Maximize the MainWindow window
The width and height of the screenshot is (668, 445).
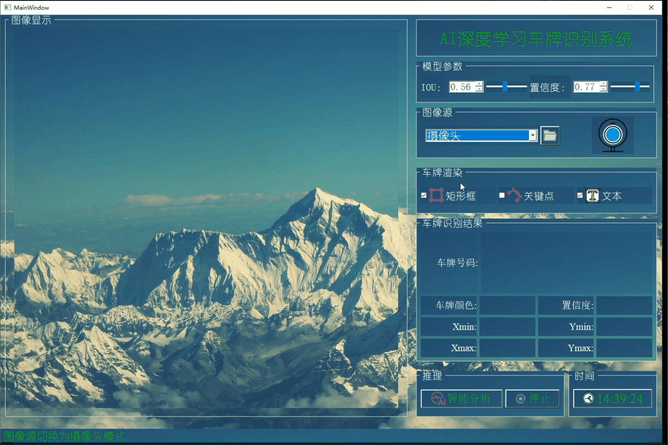click(x=630, y=7)
